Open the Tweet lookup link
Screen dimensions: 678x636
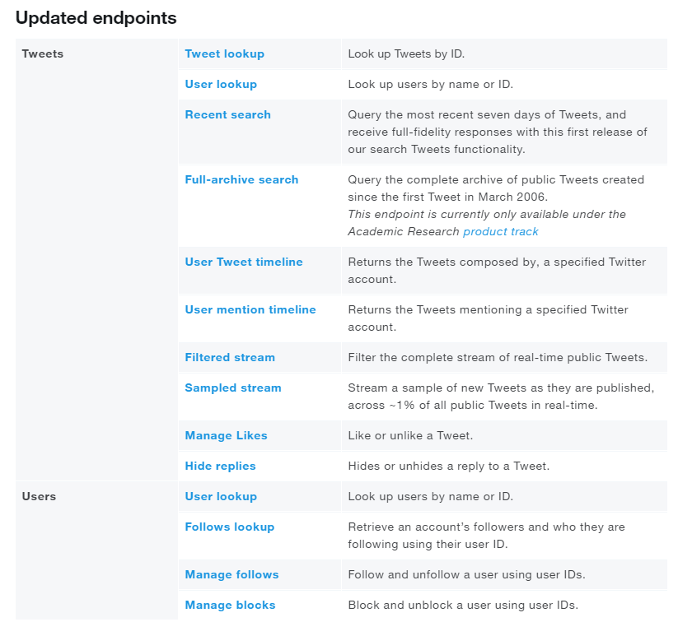[224, 54]
